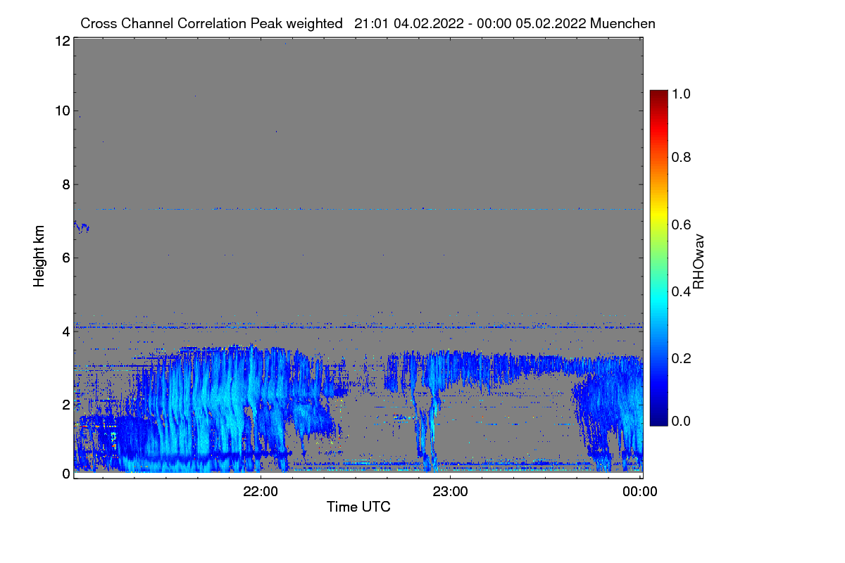Click the Height km axis title
Image resolution: width=845 pixels, height=563 pixels.
tap(39, 255)
